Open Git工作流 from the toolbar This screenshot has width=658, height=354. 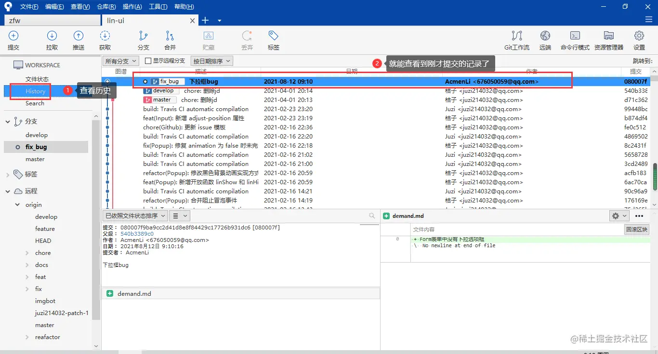click(517, 40)
